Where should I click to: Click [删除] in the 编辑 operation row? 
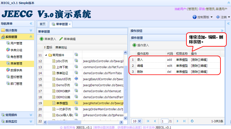[195, 66]
